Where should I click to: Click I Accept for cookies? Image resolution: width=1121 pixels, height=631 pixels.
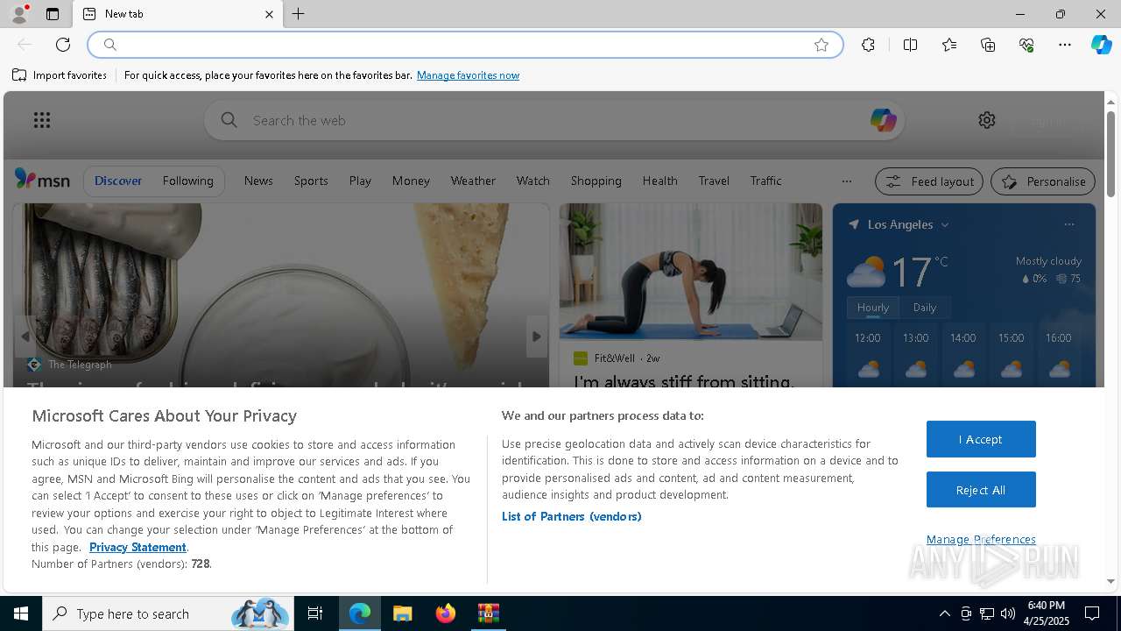tap(981, 439)
